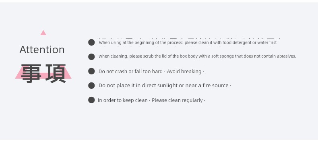Click the bullet beside 'In order to keep clean'
This screenshot has height=150, width=318.
pos(91,100)
